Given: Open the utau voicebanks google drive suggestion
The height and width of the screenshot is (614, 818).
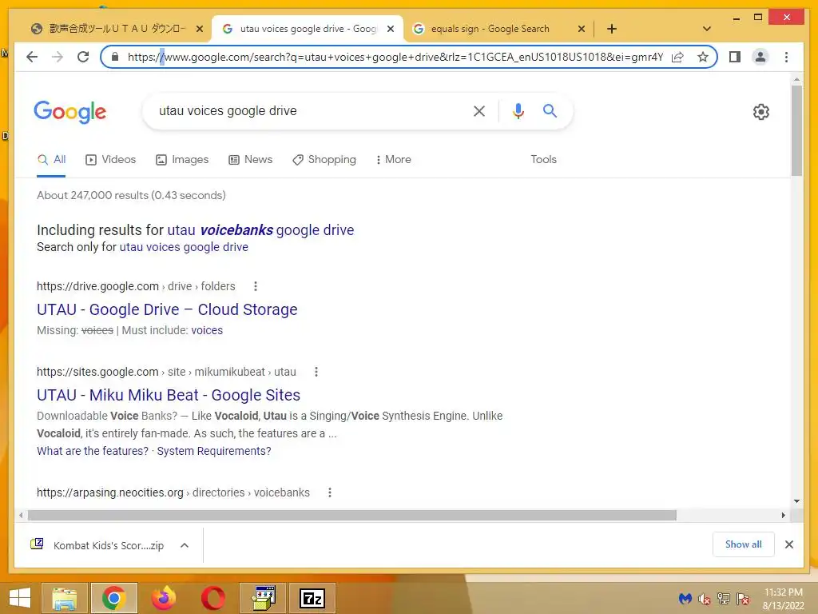Looking at the screenshot, I should click(260, 229).
